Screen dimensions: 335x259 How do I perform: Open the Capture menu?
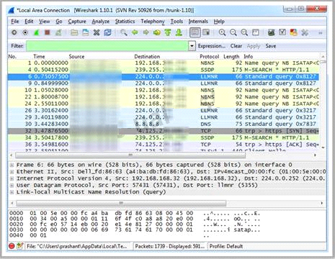tap(77, 22)
